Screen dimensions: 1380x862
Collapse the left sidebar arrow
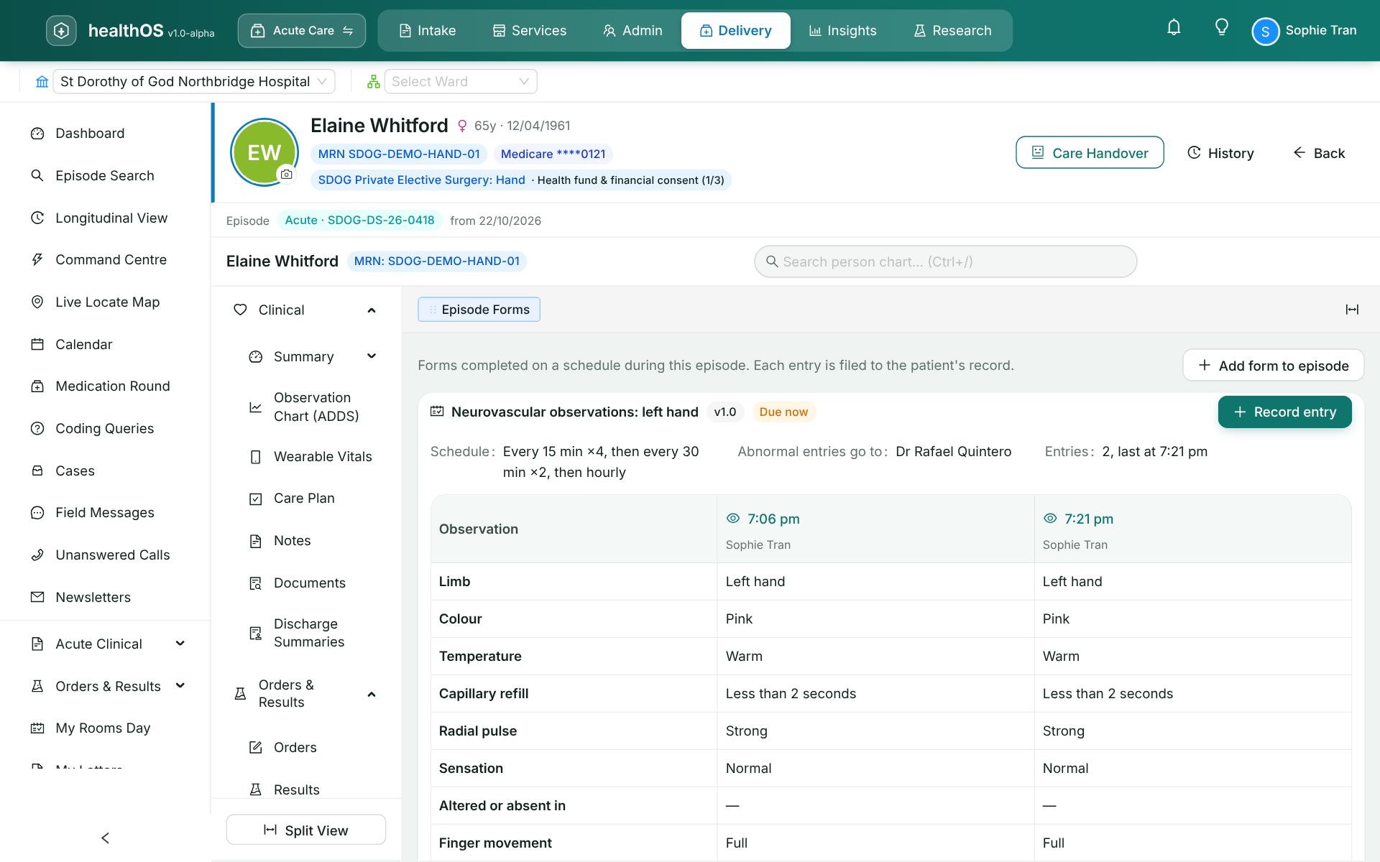click(x=105, y=838)
